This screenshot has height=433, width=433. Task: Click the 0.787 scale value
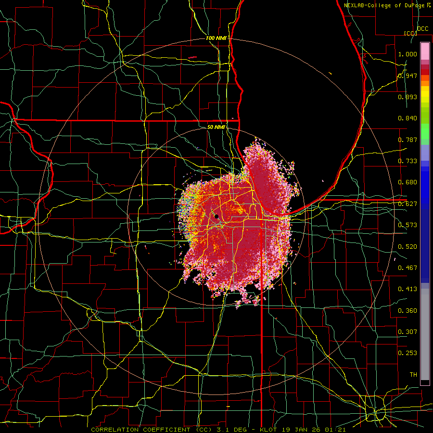coord(408,140)
